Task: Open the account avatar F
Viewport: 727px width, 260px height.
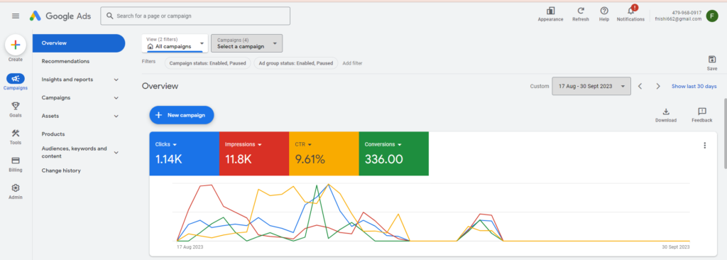Action: [x=712, y=16]
